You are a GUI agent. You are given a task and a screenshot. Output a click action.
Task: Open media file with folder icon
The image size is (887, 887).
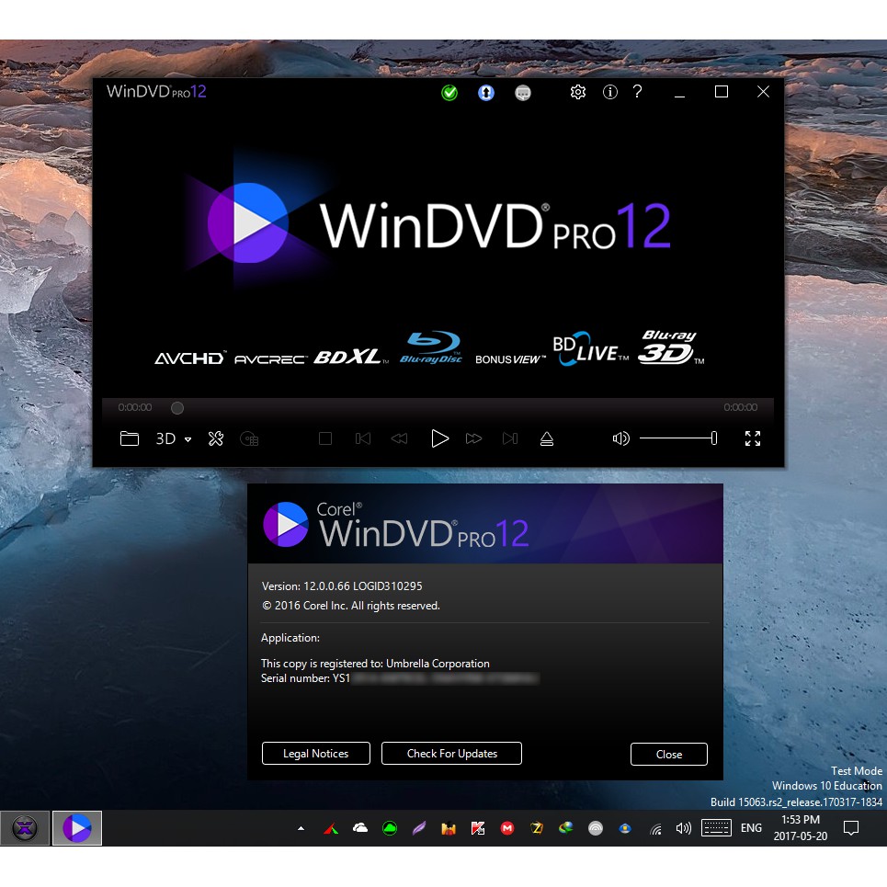click(130, 438)
